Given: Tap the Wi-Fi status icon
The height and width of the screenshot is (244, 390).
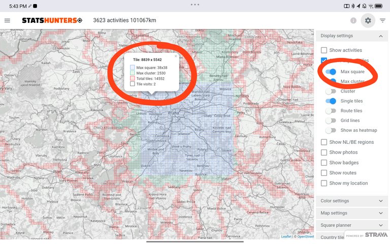Looking at the screenshot, I should click(x=371, y=6).
